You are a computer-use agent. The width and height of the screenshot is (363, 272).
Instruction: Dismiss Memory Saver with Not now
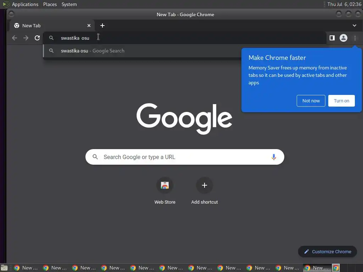(311, 101)
